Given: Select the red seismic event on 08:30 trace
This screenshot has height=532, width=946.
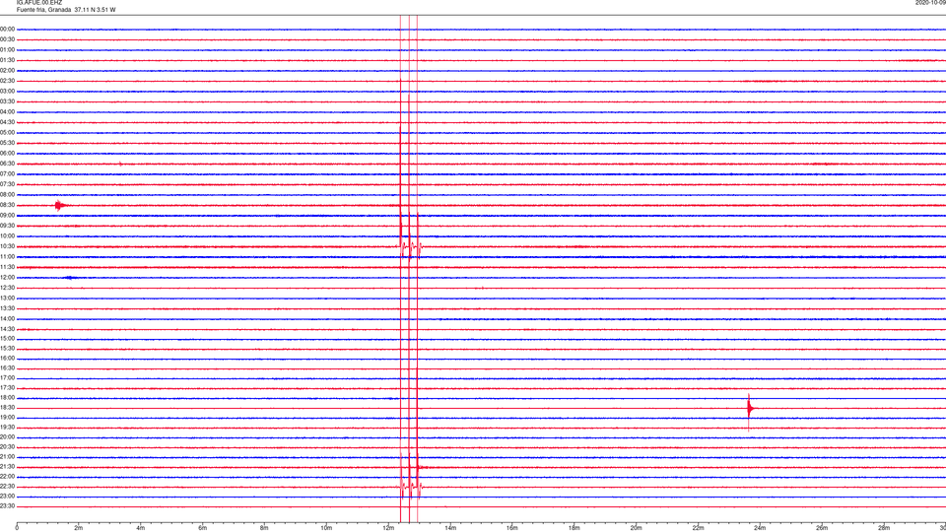Looking at the screenshot, I should (x=60, y=205).
